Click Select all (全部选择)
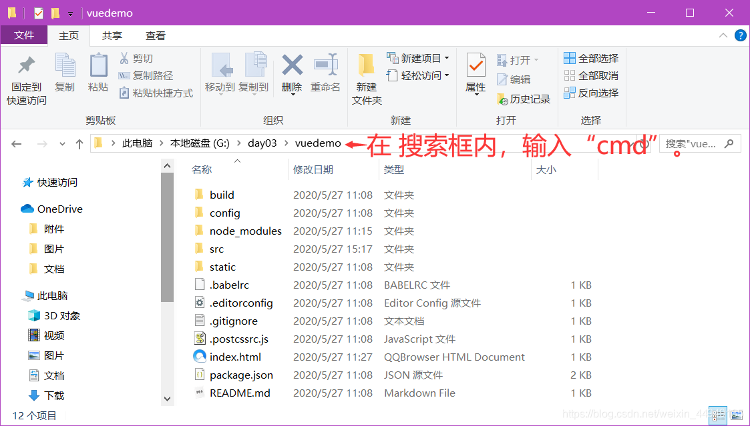Image resolution: width=750 pixels, height=426 pixels. point(591,58)
